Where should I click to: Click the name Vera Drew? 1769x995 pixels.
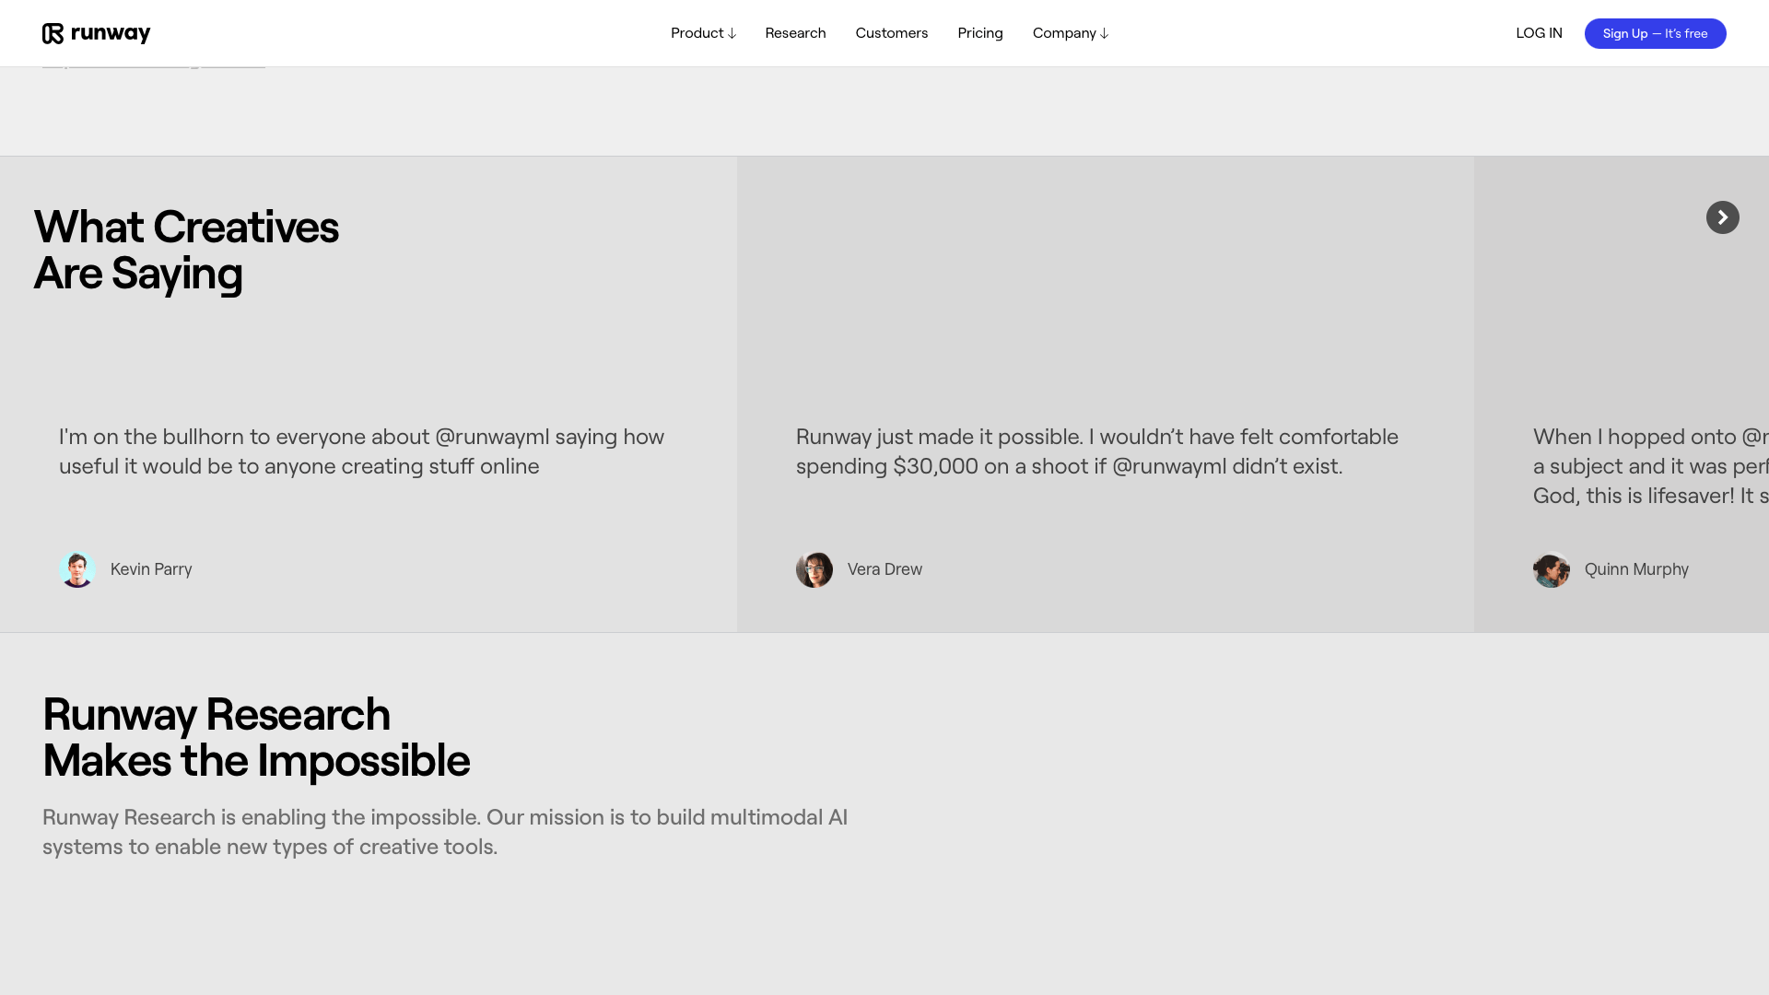[884, 569]
